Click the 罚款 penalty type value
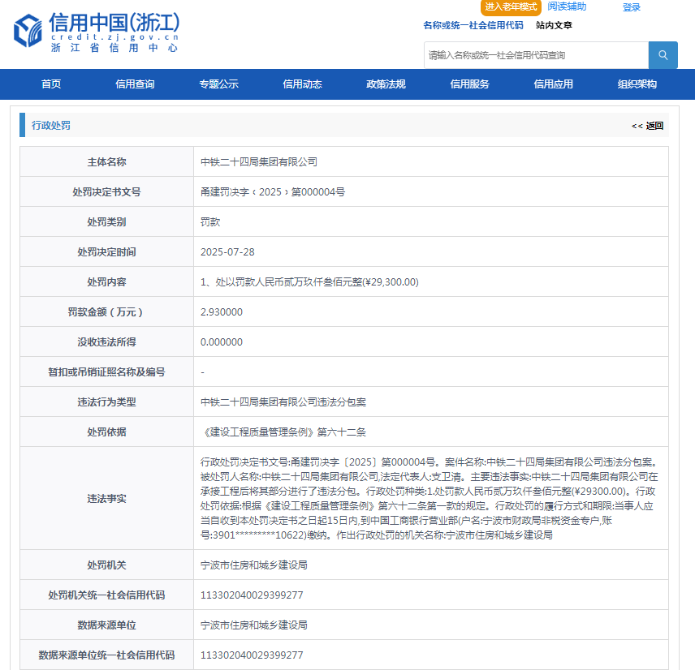Screen dimensions: 695x670 coord(210,222)
